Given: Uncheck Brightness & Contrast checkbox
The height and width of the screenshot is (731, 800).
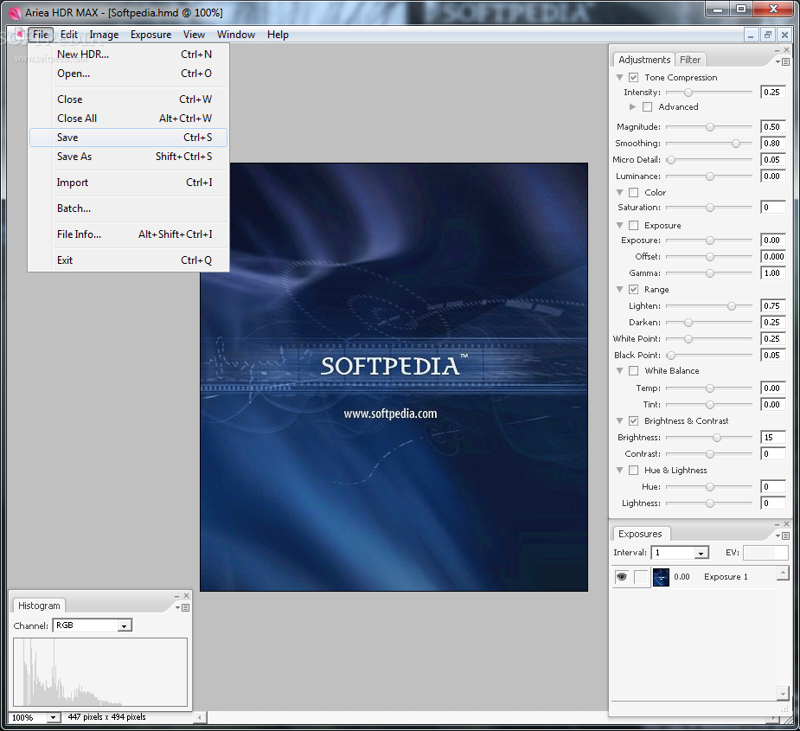Looking at the screenshot, I should 633,420.
